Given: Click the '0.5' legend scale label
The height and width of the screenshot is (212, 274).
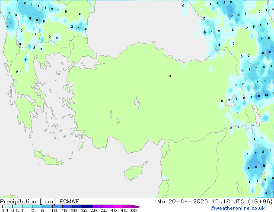Looking at the screenshot, I should click(15, 210).
